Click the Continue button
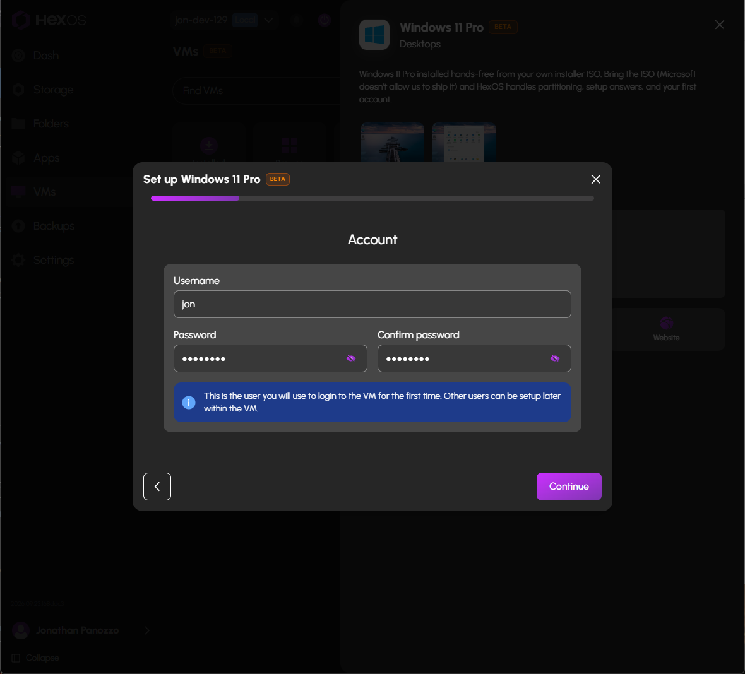 point(569,487)
